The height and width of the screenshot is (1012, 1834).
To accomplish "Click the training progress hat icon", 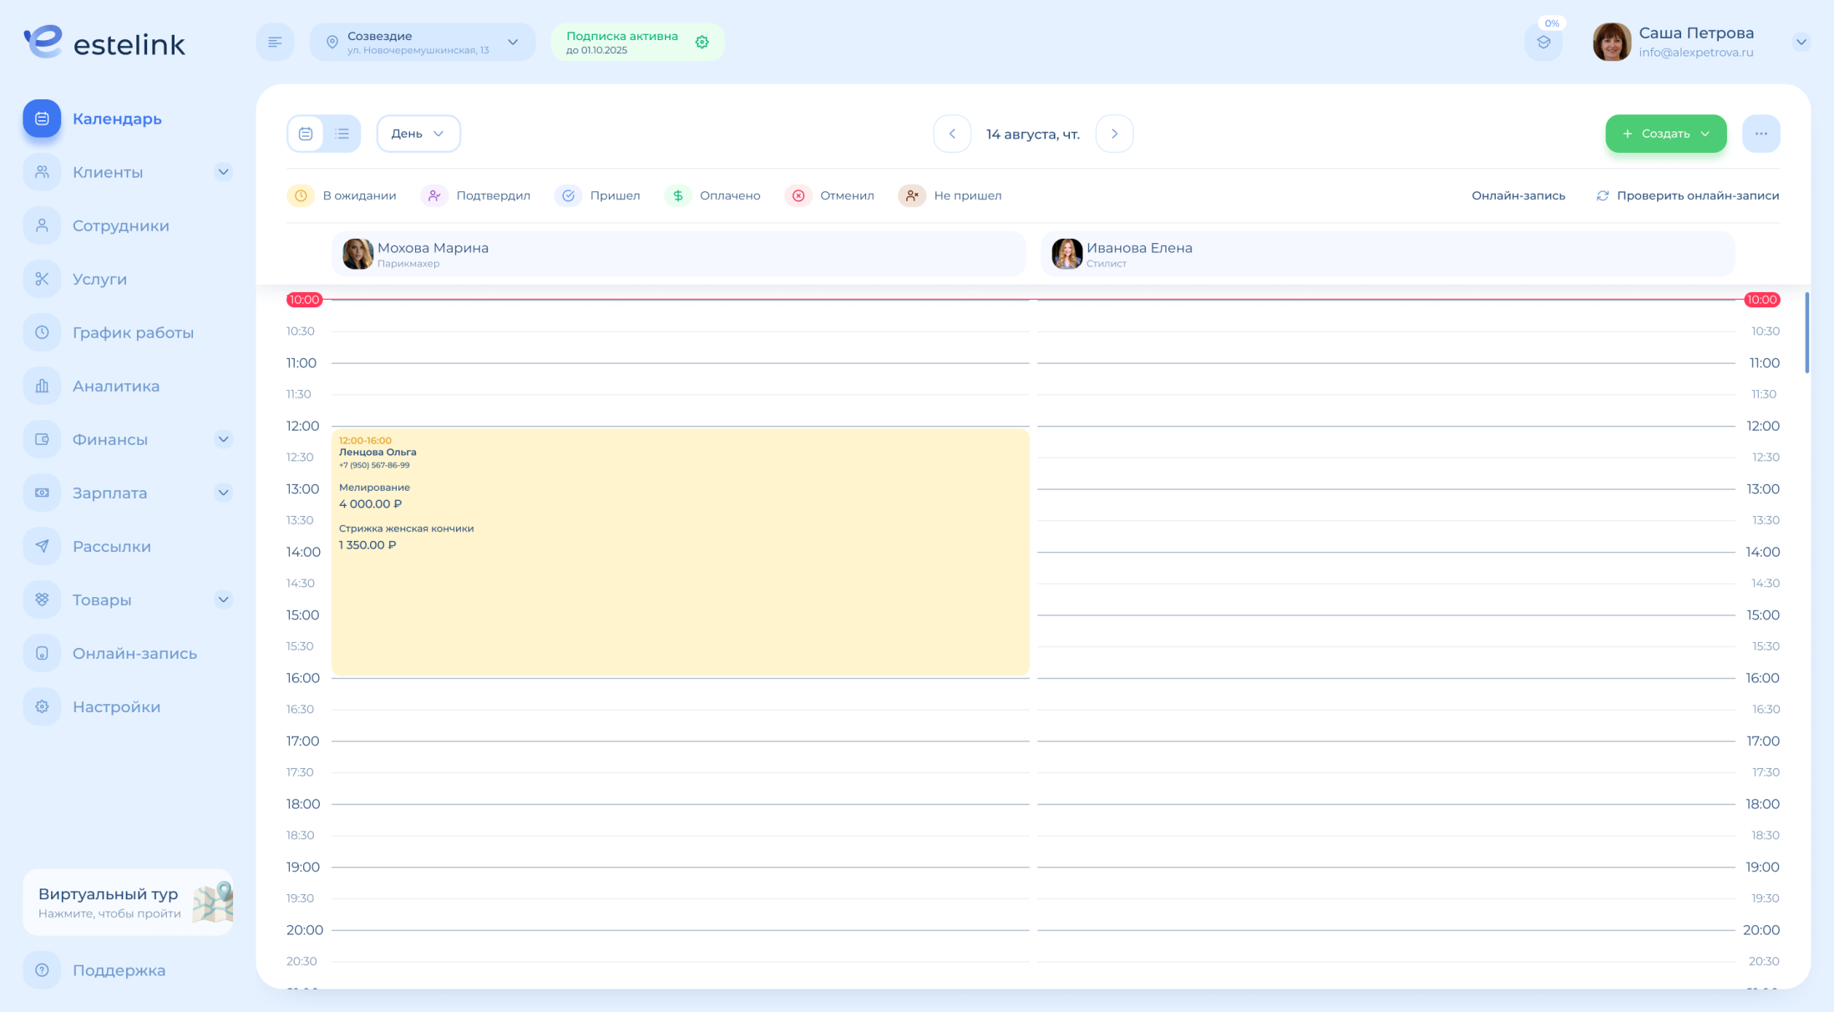I will click(x=1543, y=42).
